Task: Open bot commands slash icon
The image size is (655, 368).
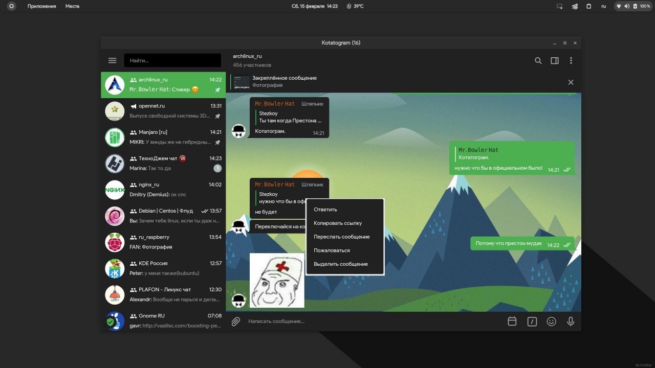Action: point(532,321)
